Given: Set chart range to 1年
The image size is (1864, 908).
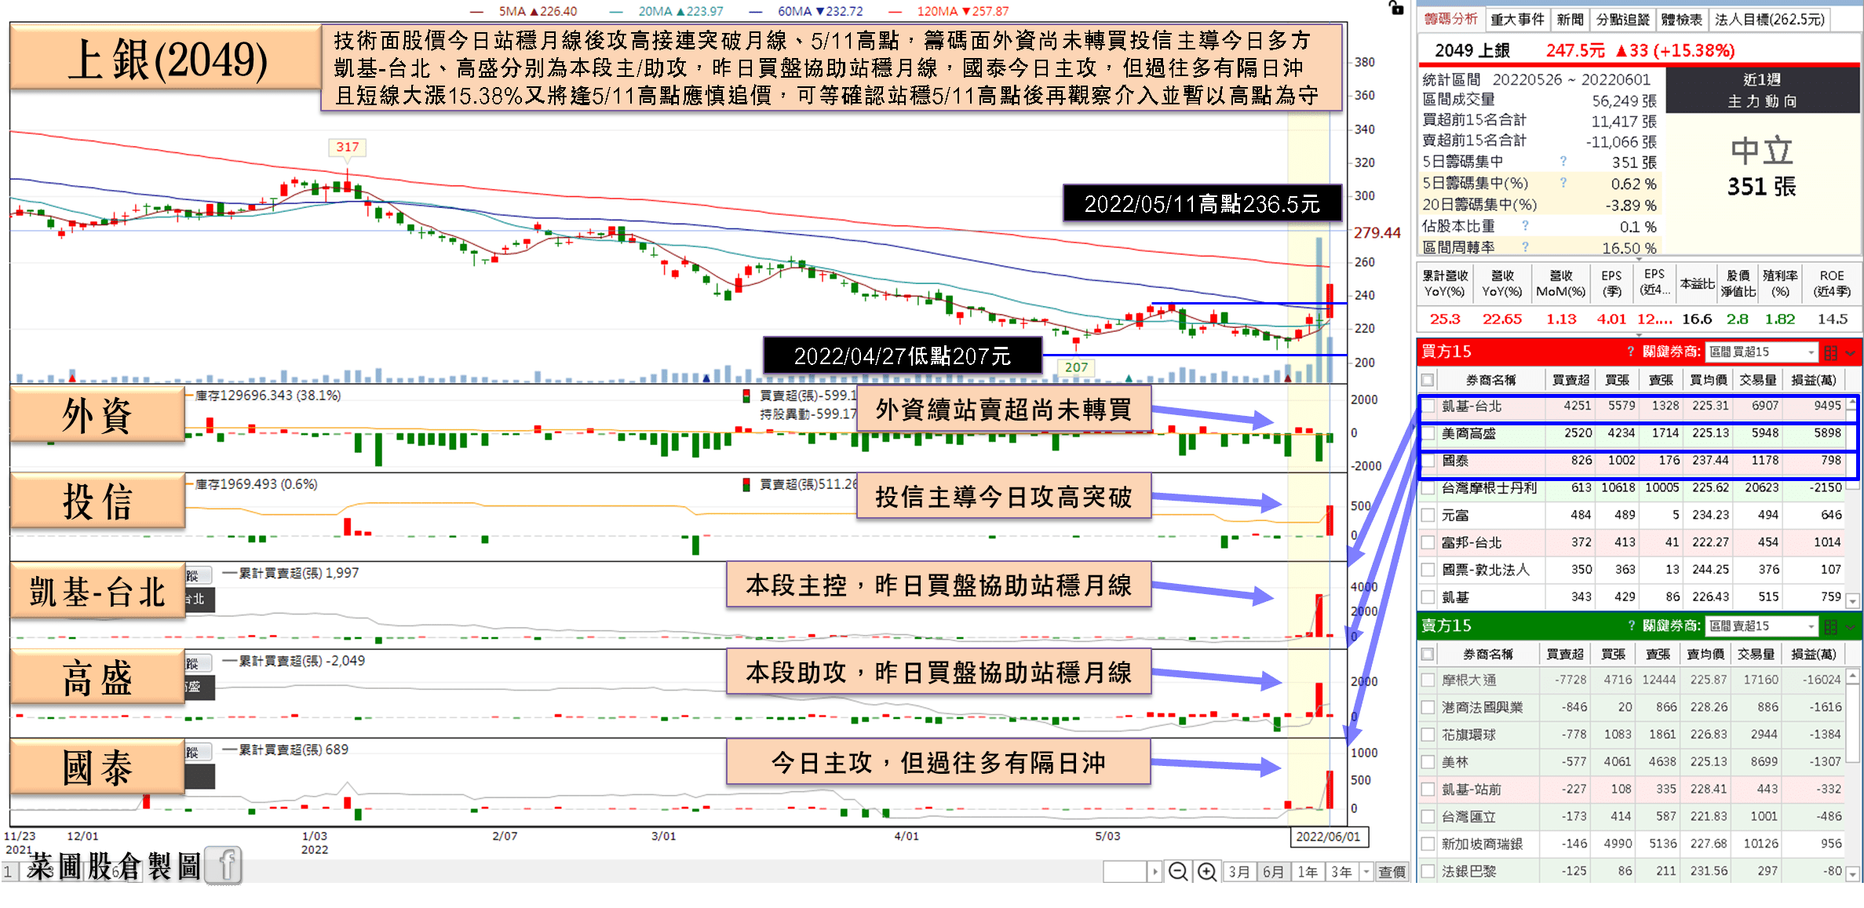Looking at the screenshot, I should click(x=1308, y=872).
